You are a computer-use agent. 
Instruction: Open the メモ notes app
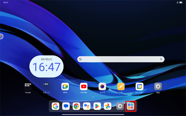121,86
